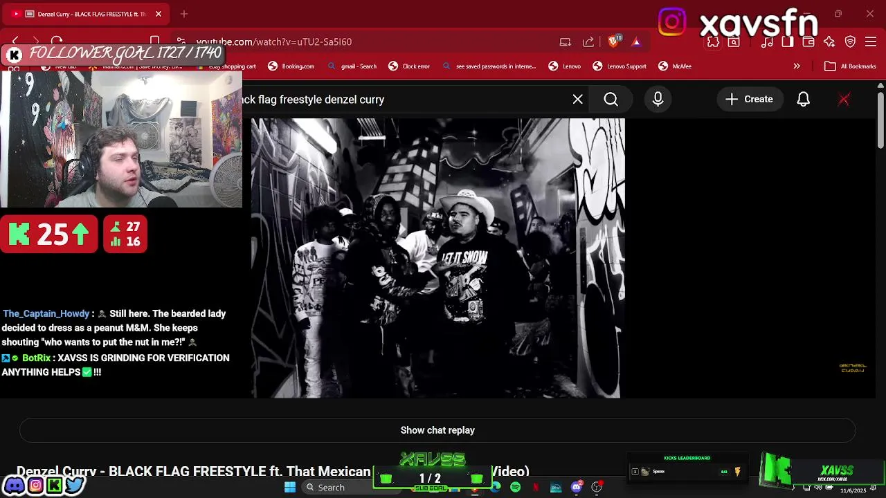
Task: Click the site settings icon beside URL
Action: tap(181, 41)
